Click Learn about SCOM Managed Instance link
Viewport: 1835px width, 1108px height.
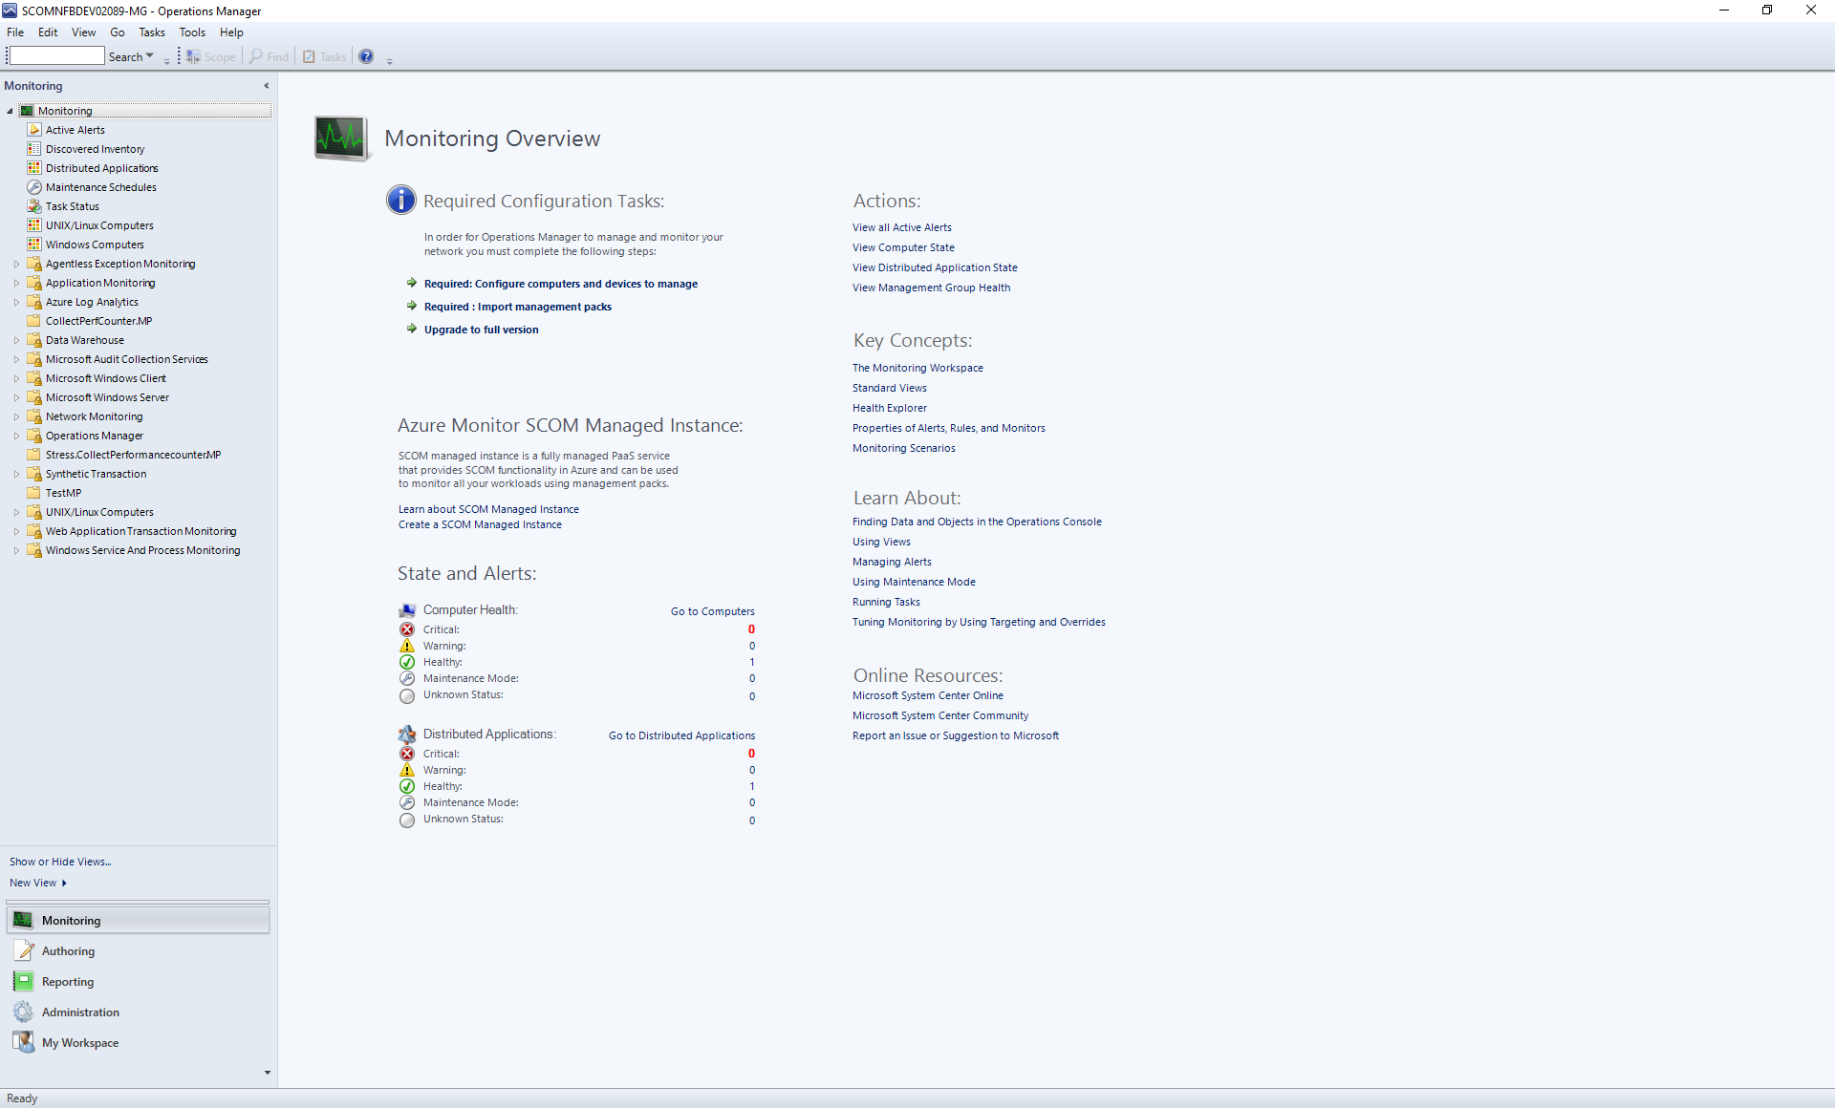pos(489,509)
